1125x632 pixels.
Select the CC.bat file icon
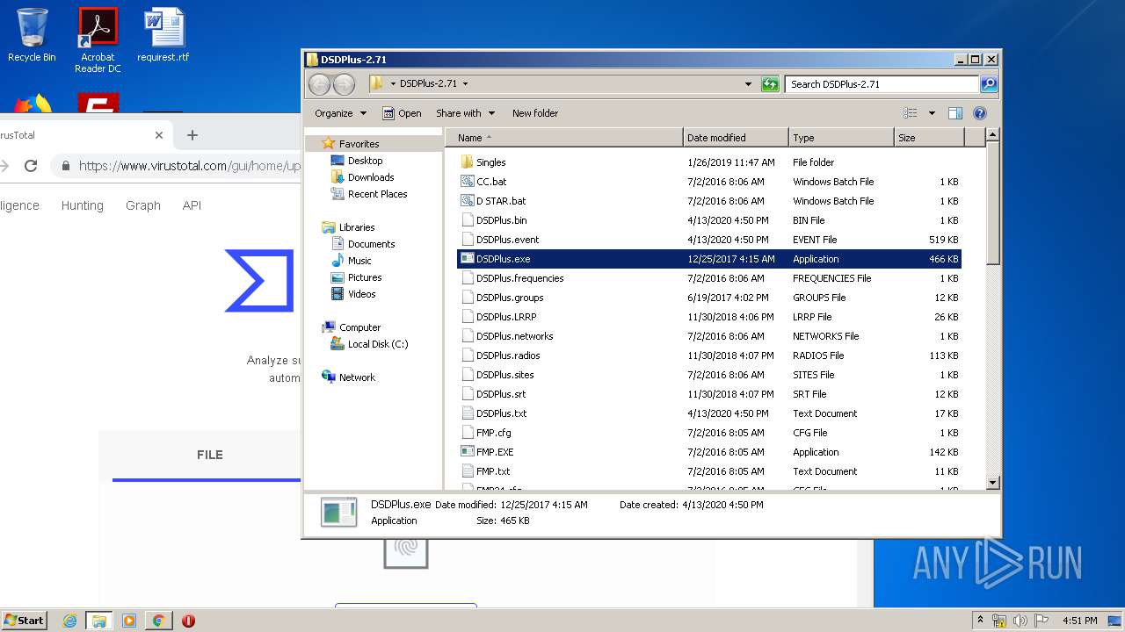[468, 182]
